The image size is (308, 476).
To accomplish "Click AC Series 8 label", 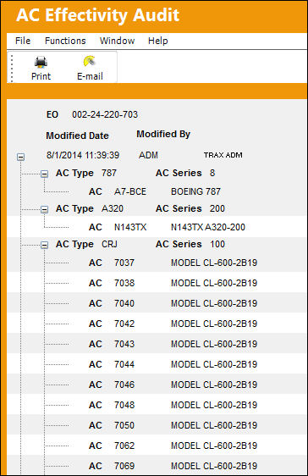I will point(185,173).
